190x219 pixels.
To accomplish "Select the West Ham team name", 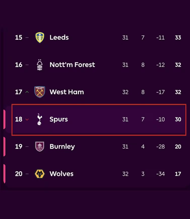I will pyautogui.click(x=67, y=92).
